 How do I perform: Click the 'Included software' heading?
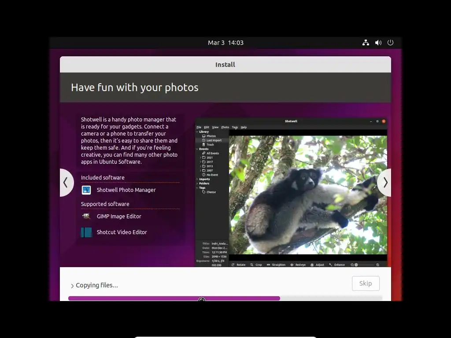[103, 178]
